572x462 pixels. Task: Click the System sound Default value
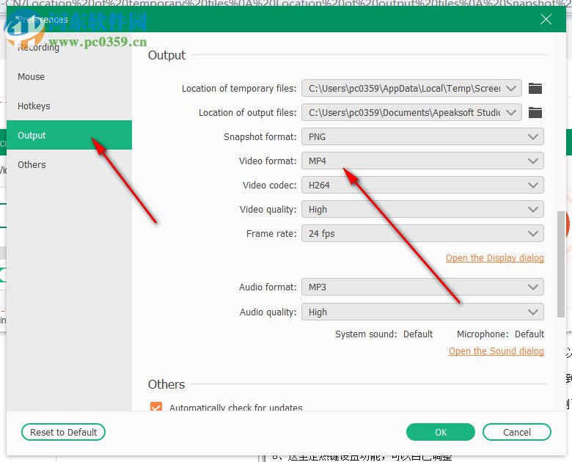(418, 334)
